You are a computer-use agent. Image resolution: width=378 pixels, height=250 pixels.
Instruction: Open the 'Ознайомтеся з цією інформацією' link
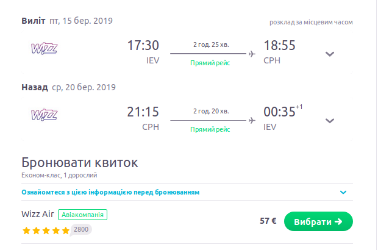tap(110, 193)
